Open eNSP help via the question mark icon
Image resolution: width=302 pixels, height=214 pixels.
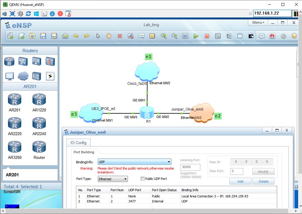point(294,36)
